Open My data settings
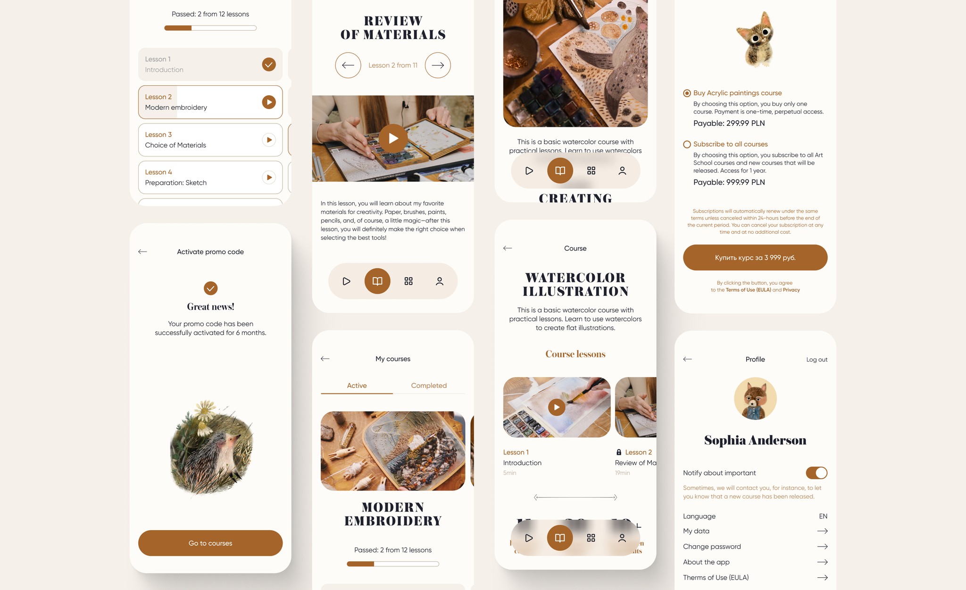Screen dimensions: 966x590 pos(755,531)
